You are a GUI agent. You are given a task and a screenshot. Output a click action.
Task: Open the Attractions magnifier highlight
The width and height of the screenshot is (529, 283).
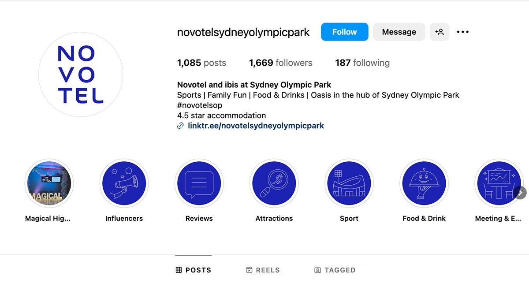274,183
